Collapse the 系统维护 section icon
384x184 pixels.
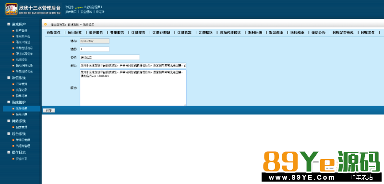[x=9, y=102]
